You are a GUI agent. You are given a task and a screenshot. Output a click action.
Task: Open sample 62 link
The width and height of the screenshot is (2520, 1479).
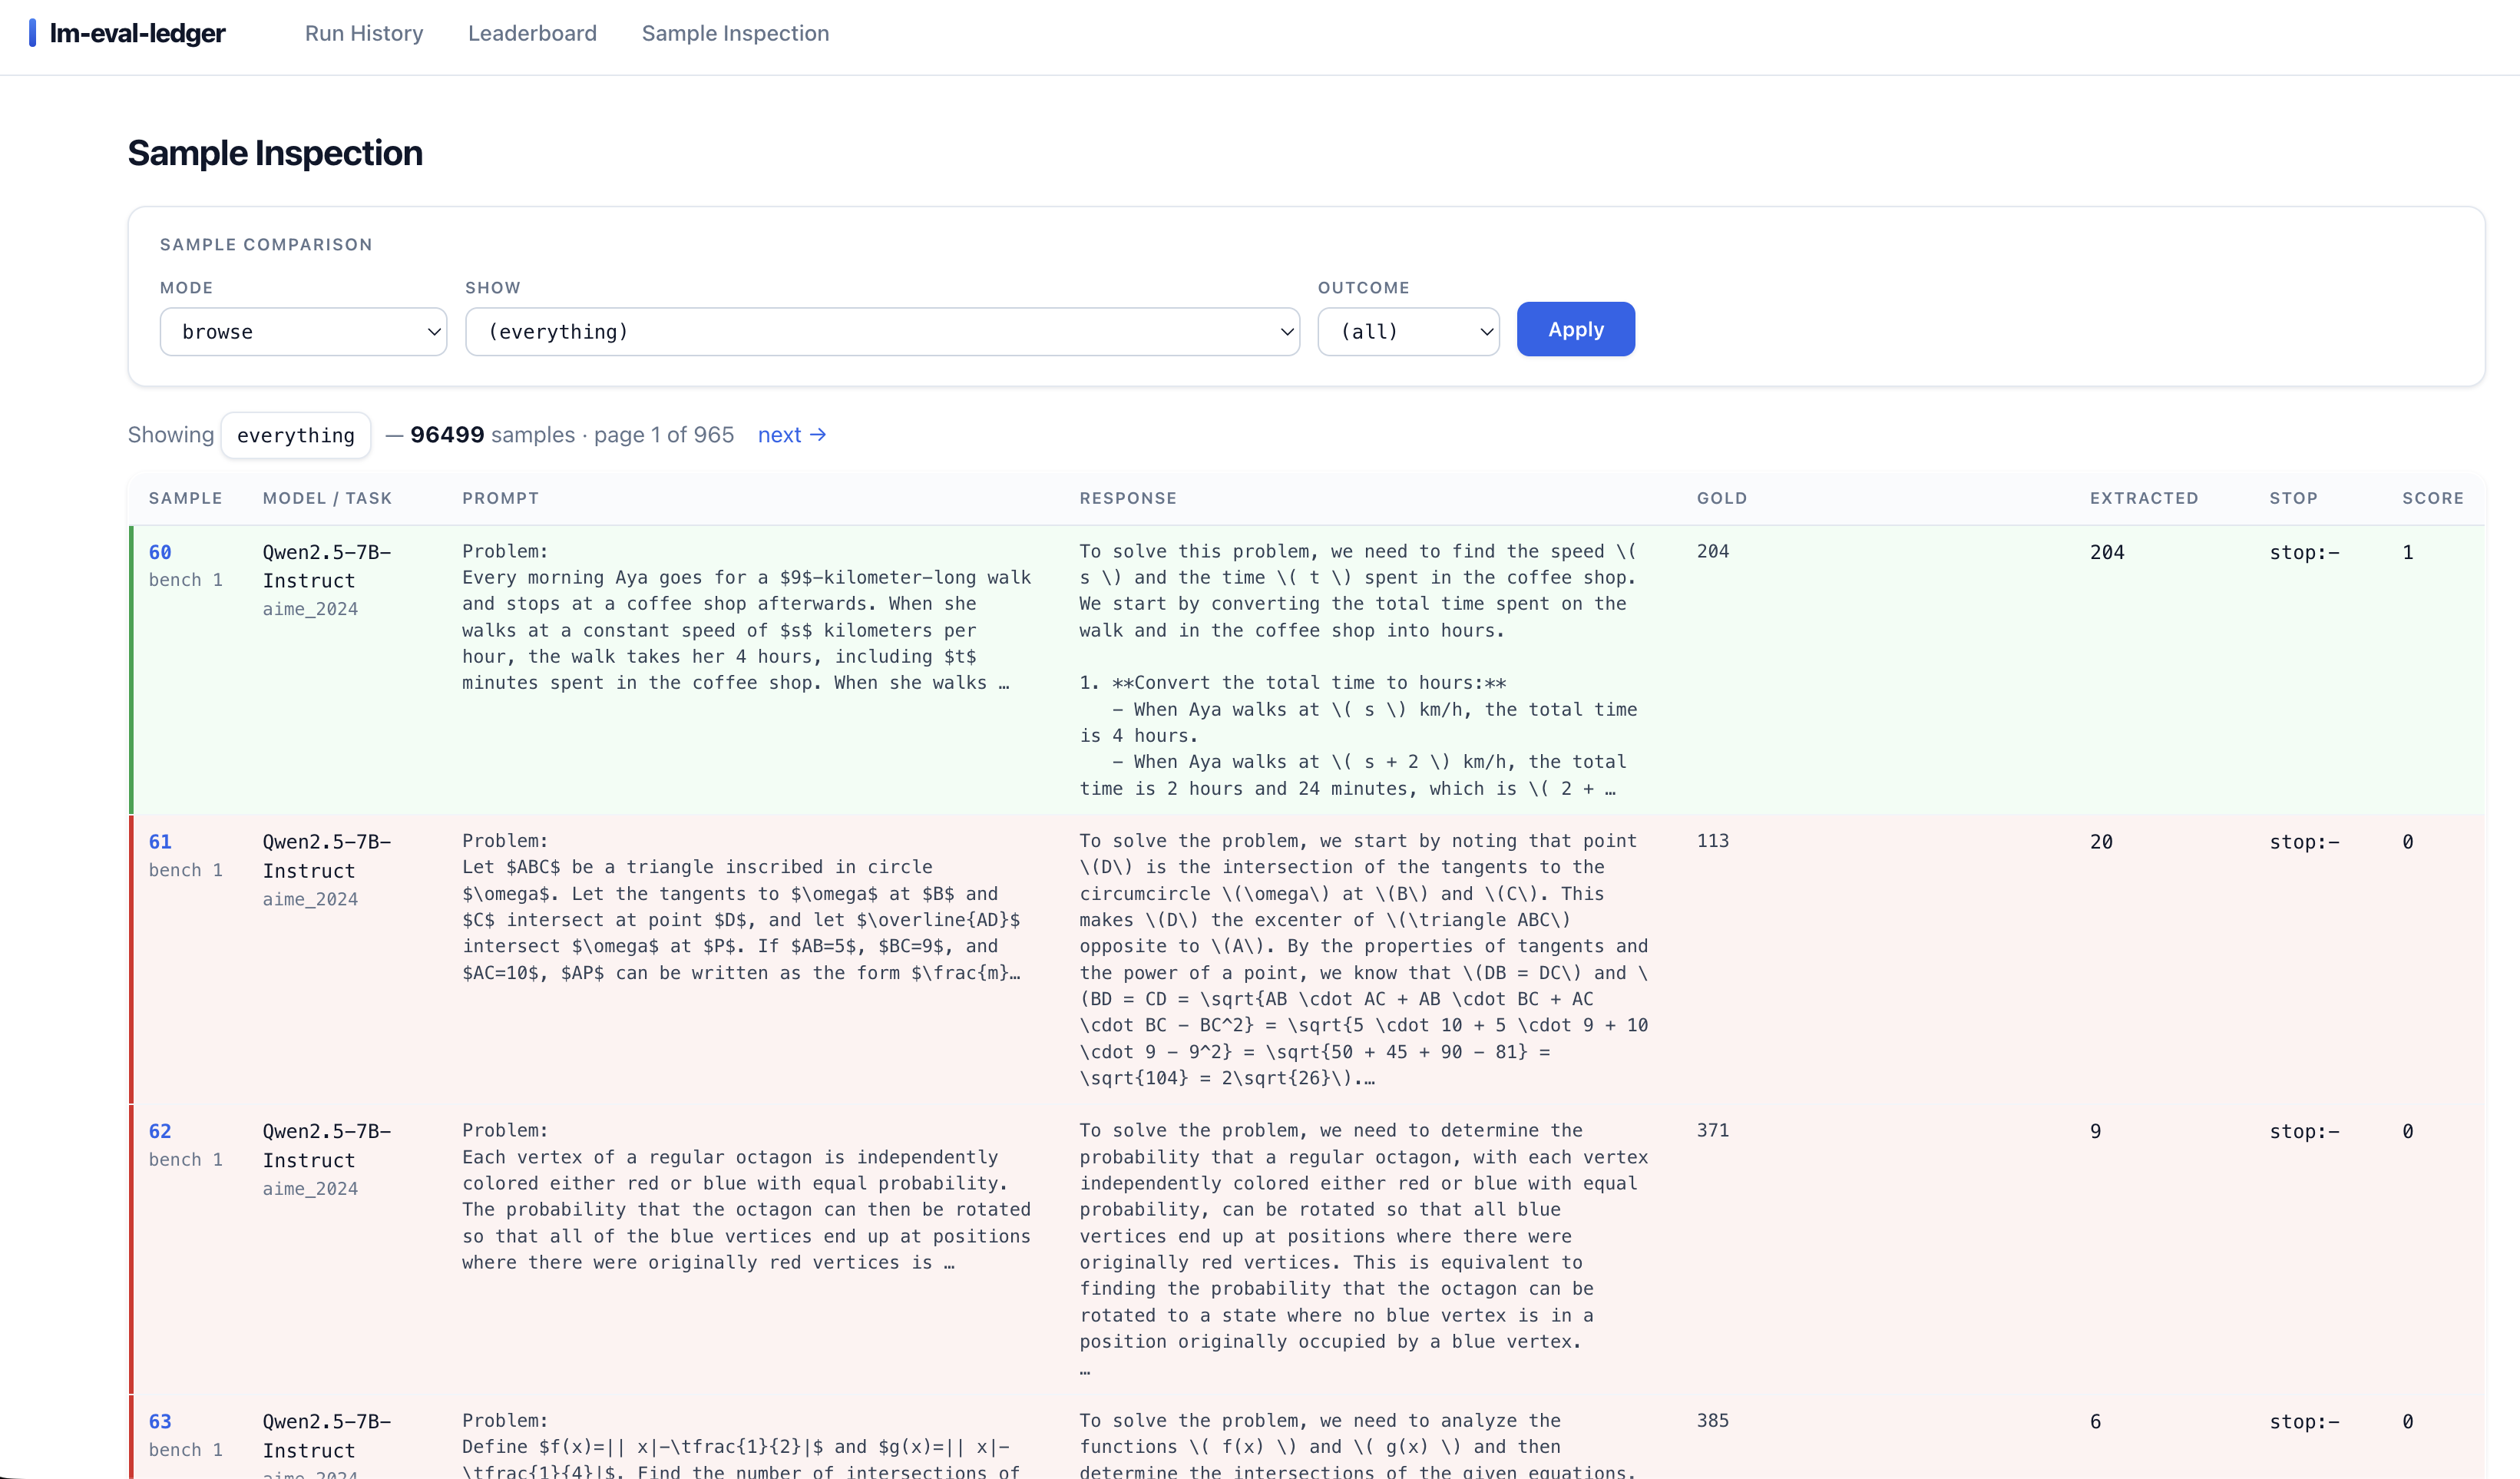click(x=160, y=1131)
